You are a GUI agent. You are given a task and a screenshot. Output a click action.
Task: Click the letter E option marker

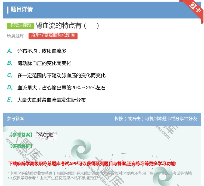(x=10, y=100)
